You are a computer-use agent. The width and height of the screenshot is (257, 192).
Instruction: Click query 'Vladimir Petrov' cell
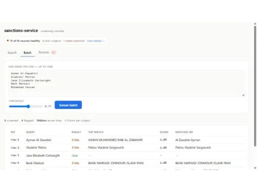coord(36,147)
